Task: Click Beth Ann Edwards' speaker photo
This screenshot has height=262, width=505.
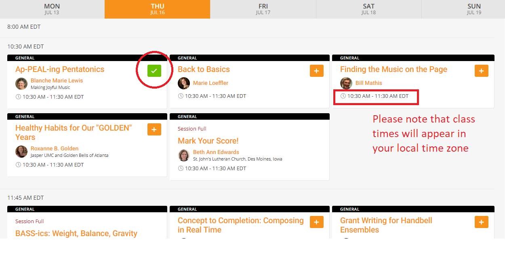Action: coord(184,155)
